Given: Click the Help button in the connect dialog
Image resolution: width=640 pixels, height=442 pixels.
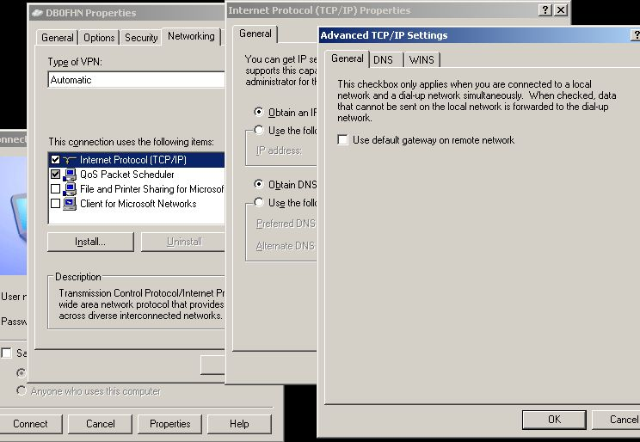Looking at the screenshot, I should (x=239, y=424).
